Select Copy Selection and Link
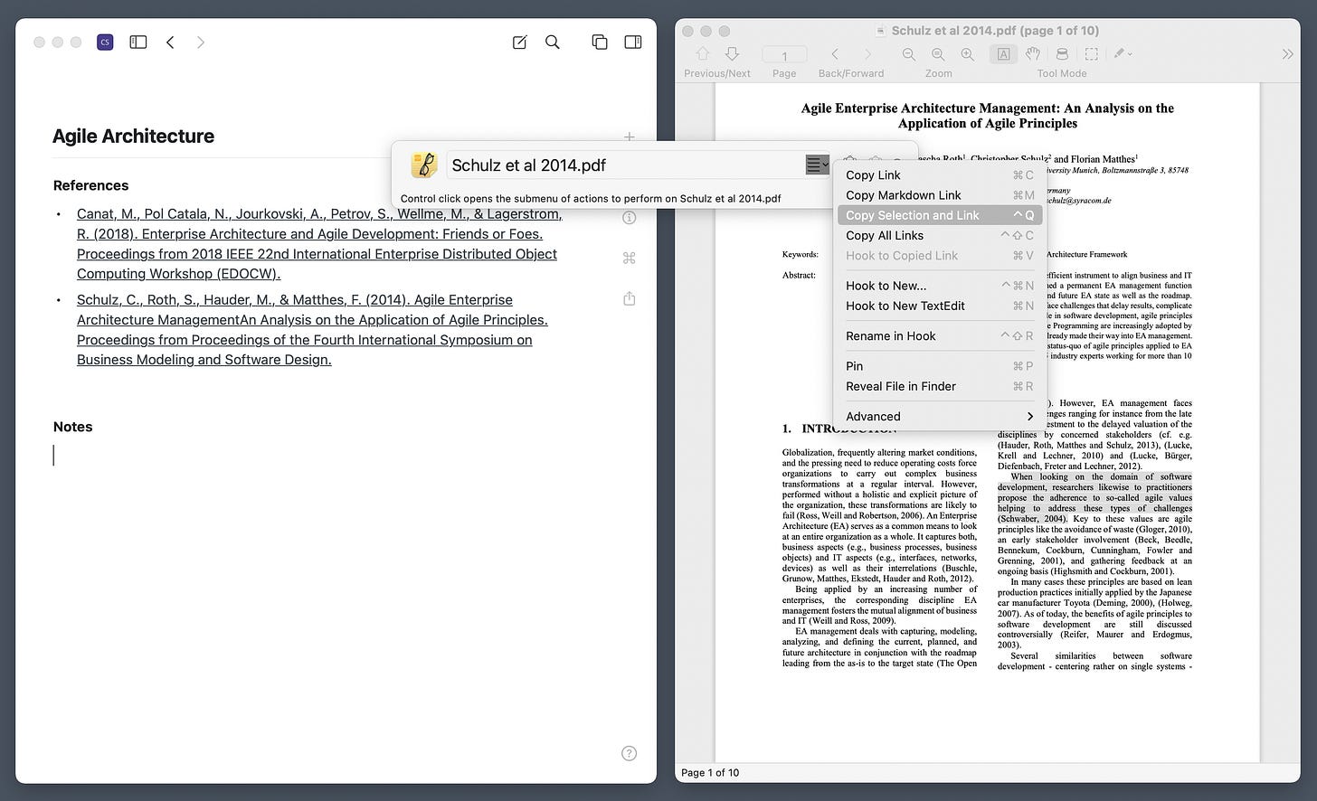 pos(940,215)
